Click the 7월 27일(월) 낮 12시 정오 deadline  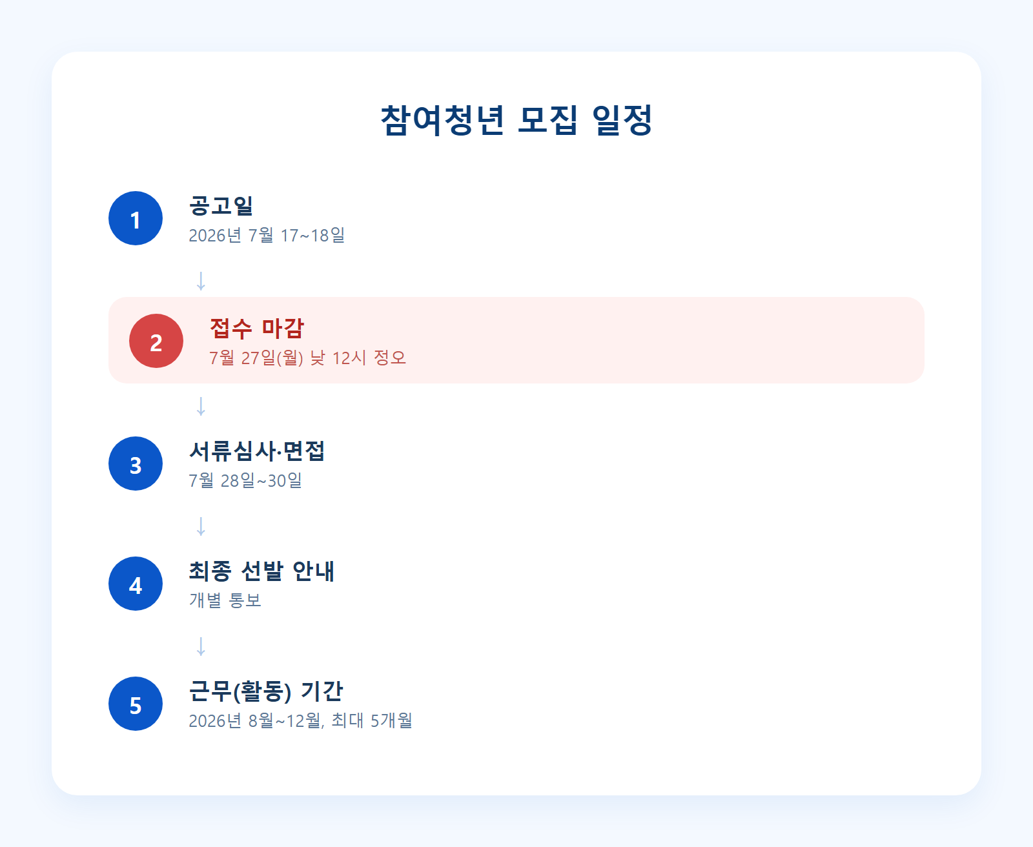point(308,358)
